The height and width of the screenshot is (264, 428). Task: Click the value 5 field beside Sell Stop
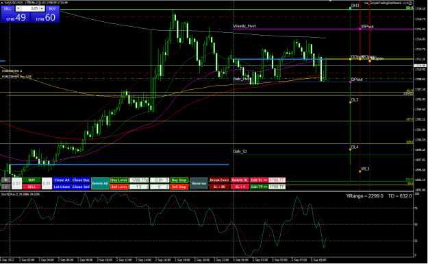click(160, 187)
